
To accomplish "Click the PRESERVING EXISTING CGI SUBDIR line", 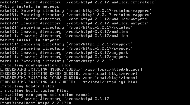I will click(x=69, y=82).
